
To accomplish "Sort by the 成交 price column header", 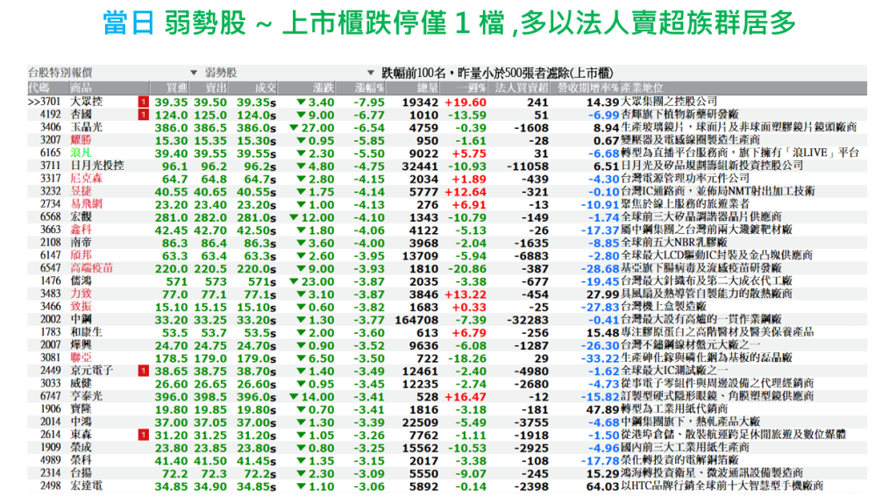I will (266, 89).
